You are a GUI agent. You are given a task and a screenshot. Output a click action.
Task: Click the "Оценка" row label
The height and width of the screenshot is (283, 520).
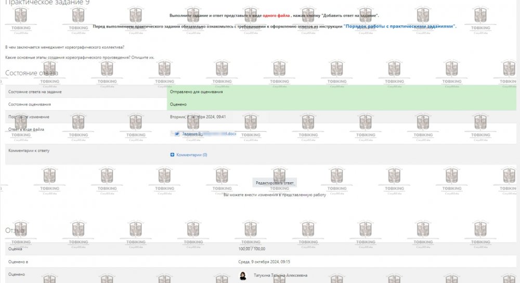pyautogui.click(x=15, y=249)
